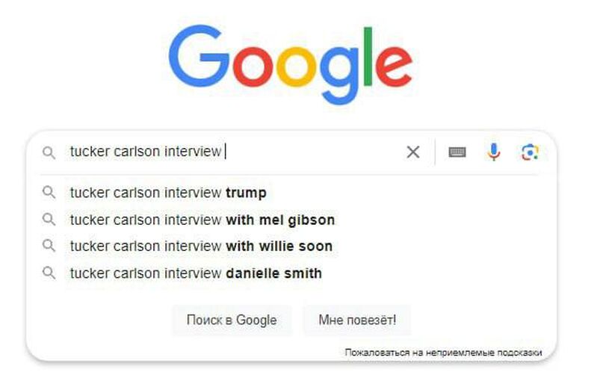This screenshot has width=597, height=390.
Task: Click magnifier icon beside danielle smith suggestion
Action: click(x=49, y=273)
